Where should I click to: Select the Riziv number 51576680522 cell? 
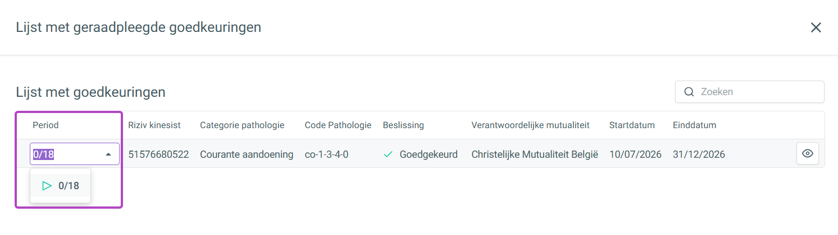coord(158,154)
